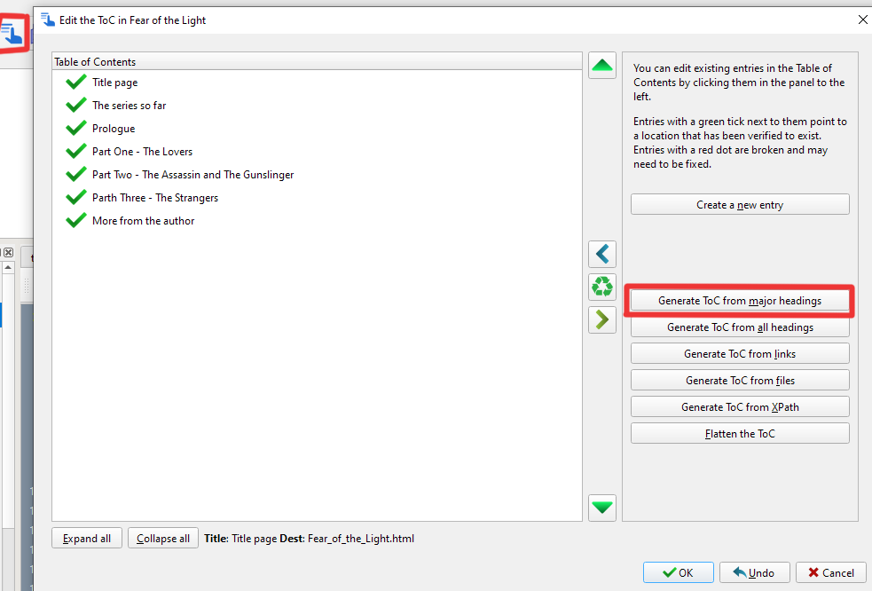Collapse all ToC entries

(x=163, y=539)
